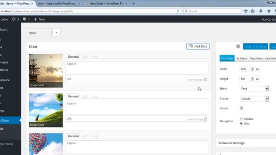The height and width of the screenshot is (155, 276).
Task: Click the updates icon in the admin bar
Action: [x=14, y=19]
